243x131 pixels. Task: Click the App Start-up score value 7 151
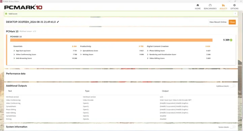point(75,51)
